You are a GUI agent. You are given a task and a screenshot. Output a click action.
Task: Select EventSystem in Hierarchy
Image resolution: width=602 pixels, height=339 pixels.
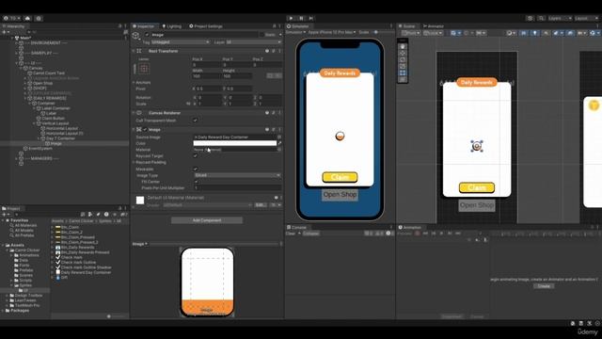[x=40, y=149]
